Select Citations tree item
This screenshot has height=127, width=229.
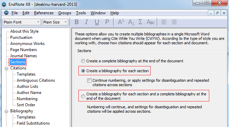click(x=18, y=68)
